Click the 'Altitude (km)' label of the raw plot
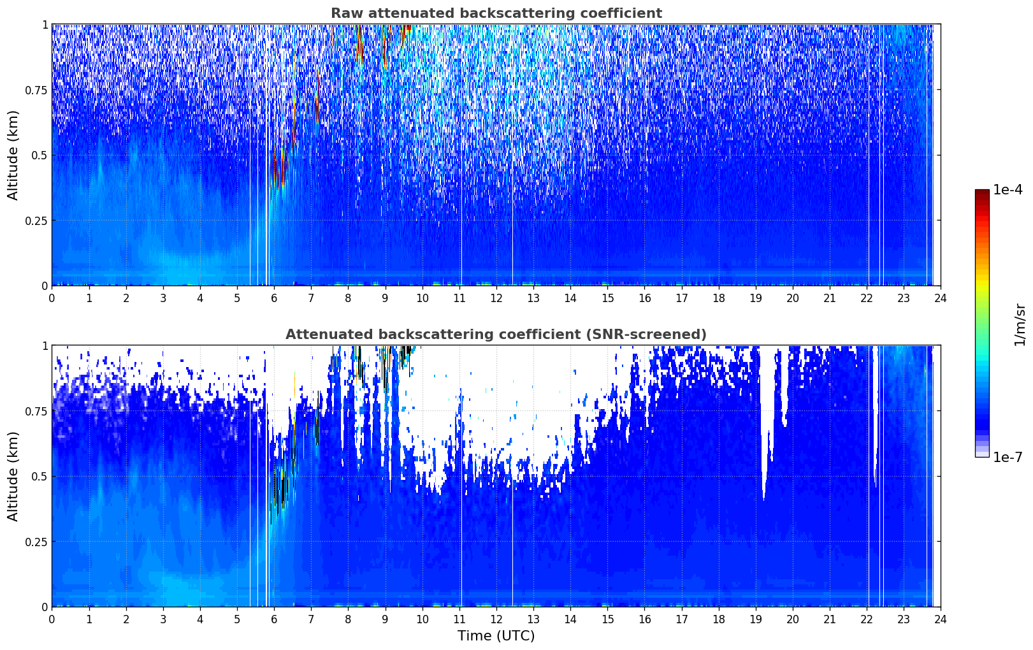This screenshot has width=1033, height=650. pyautogui.click(x=13, y=155)
